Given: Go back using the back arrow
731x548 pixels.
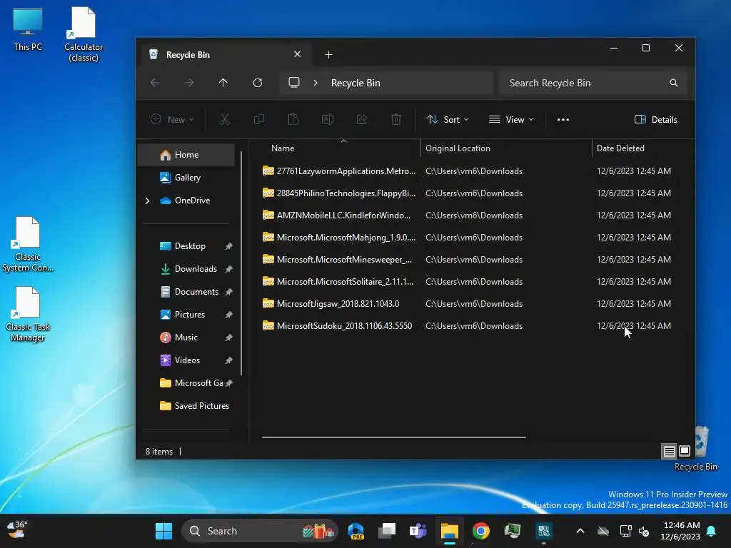Looking at the screenshot, I should (155, 83).
